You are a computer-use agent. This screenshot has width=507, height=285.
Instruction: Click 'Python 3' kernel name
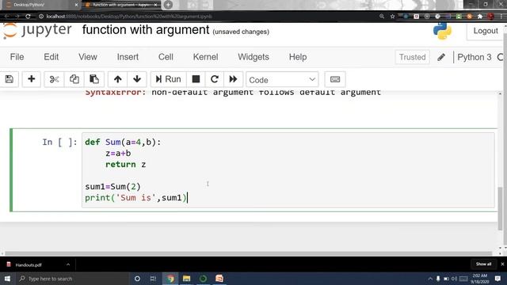(474, 57)
